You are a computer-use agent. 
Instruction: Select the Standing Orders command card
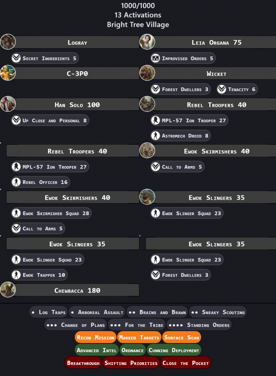[x=199, y=325]
